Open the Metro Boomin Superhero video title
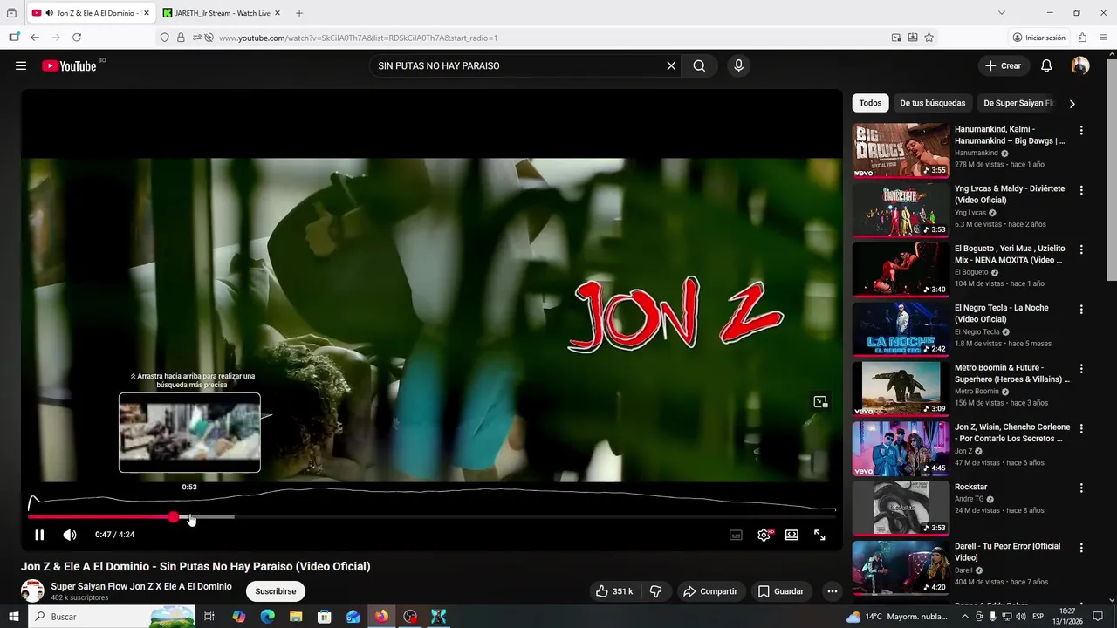Image resolution: width=1117 pixels, height=628 pixels. pos(1011,373)
